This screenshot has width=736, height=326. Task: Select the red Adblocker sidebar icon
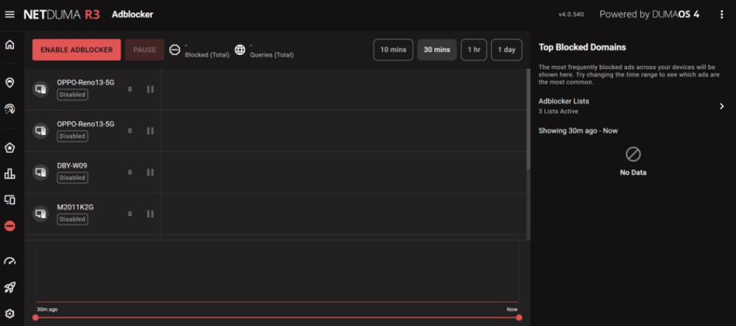pyautogui.click(x=9, y=226)
